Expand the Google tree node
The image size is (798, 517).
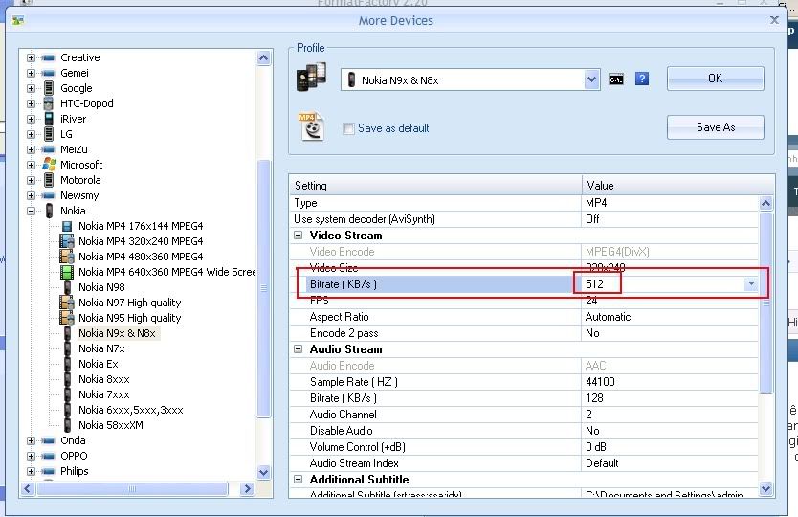pos(31,88)
